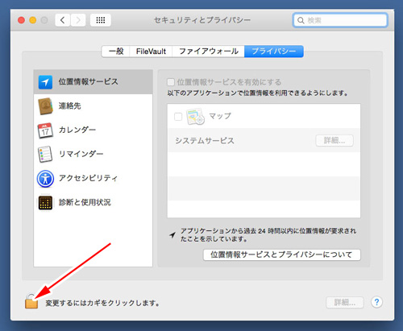The height and width of the screenshot is (331, 403).
Task: Open the リマインダー privacy category
Action: click(x=93, y=154)
